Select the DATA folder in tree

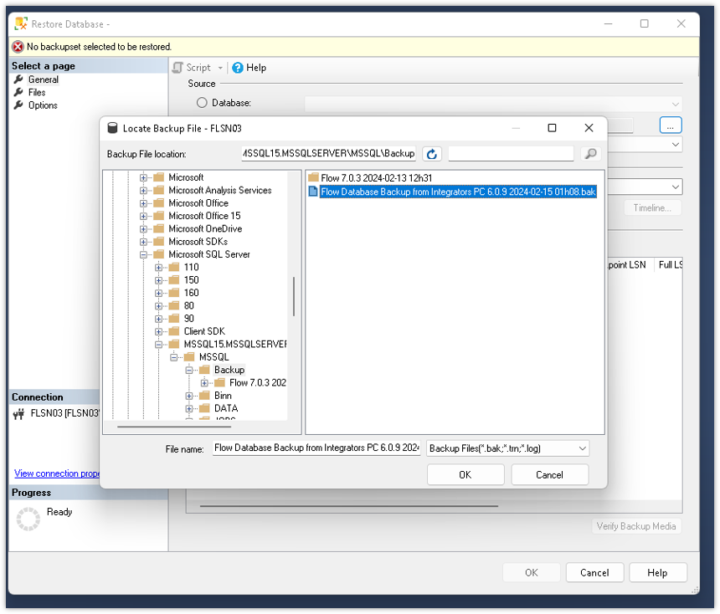click(x=226, y=408)
